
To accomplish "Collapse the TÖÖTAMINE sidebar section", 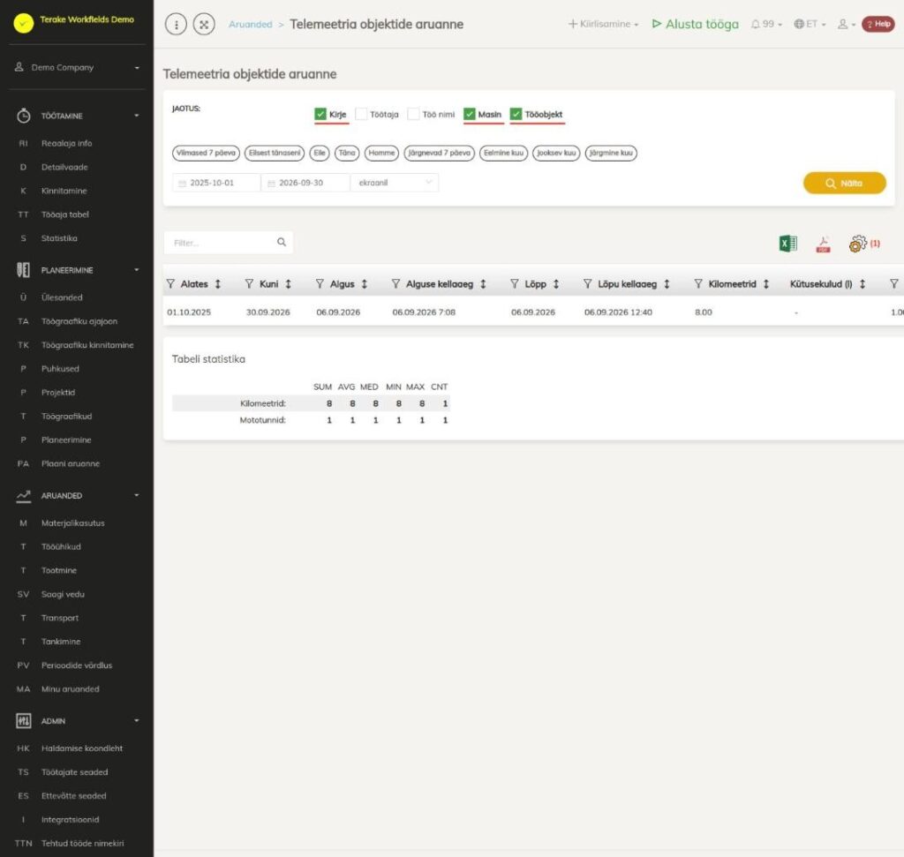I will click(78, 116).
